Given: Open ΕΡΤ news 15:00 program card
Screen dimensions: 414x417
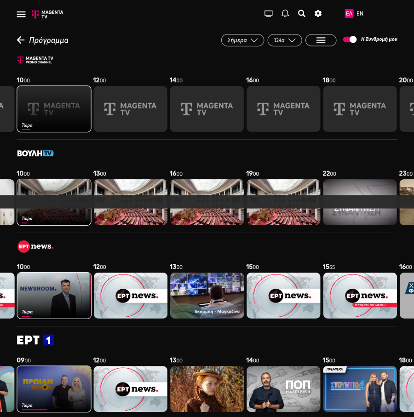Looking at the screenshot, I should coord(283,296).
